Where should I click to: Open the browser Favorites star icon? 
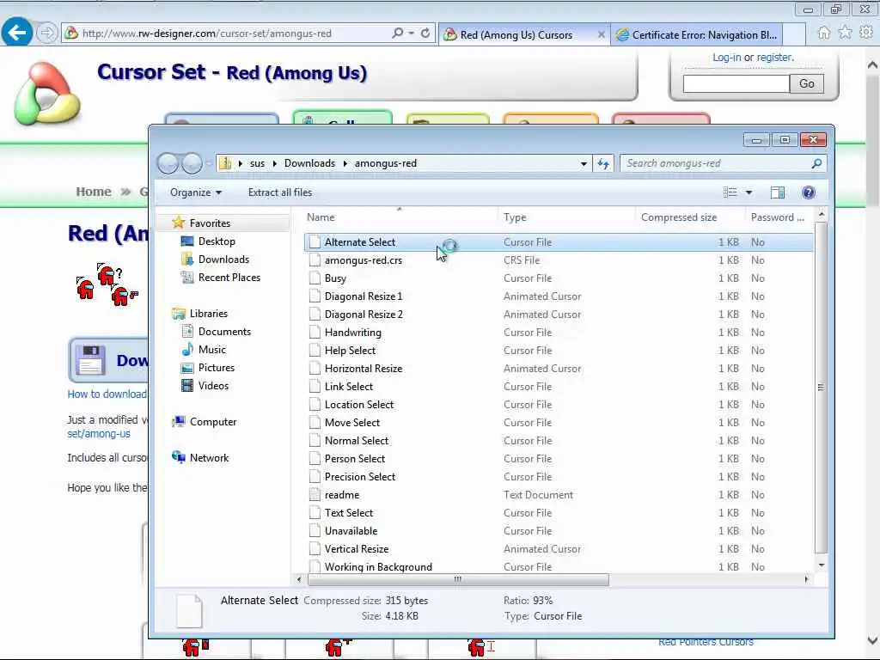coord(845,33)
